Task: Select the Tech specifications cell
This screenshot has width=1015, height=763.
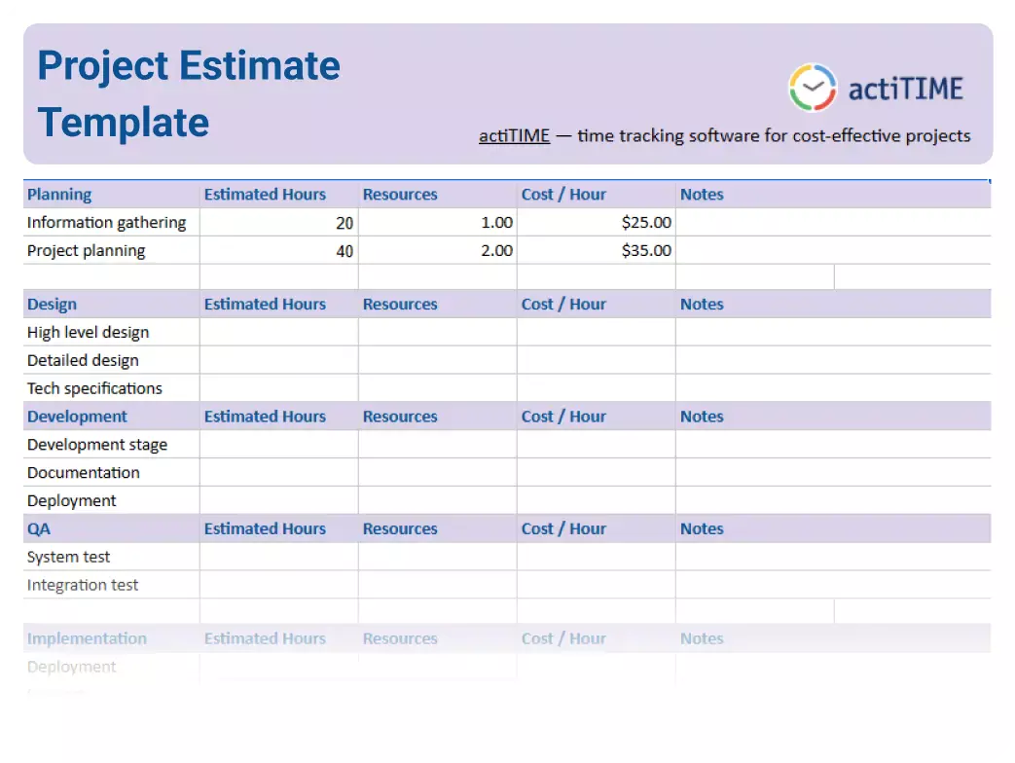Action: pyautogui.click(x=94, y=388)
